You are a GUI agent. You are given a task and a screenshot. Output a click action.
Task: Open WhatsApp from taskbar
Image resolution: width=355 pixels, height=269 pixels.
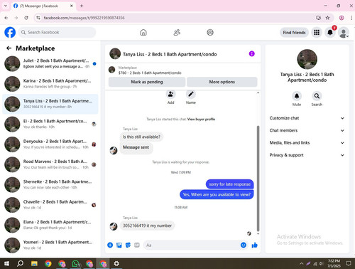coord(75,263)
